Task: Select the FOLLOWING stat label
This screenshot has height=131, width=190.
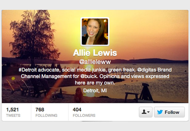Action: (x=46, y=116)
